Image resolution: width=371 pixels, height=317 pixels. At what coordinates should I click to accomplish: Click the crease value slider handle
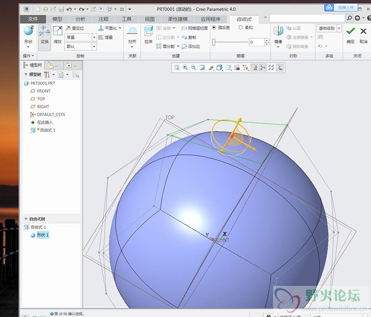(214, 42)
